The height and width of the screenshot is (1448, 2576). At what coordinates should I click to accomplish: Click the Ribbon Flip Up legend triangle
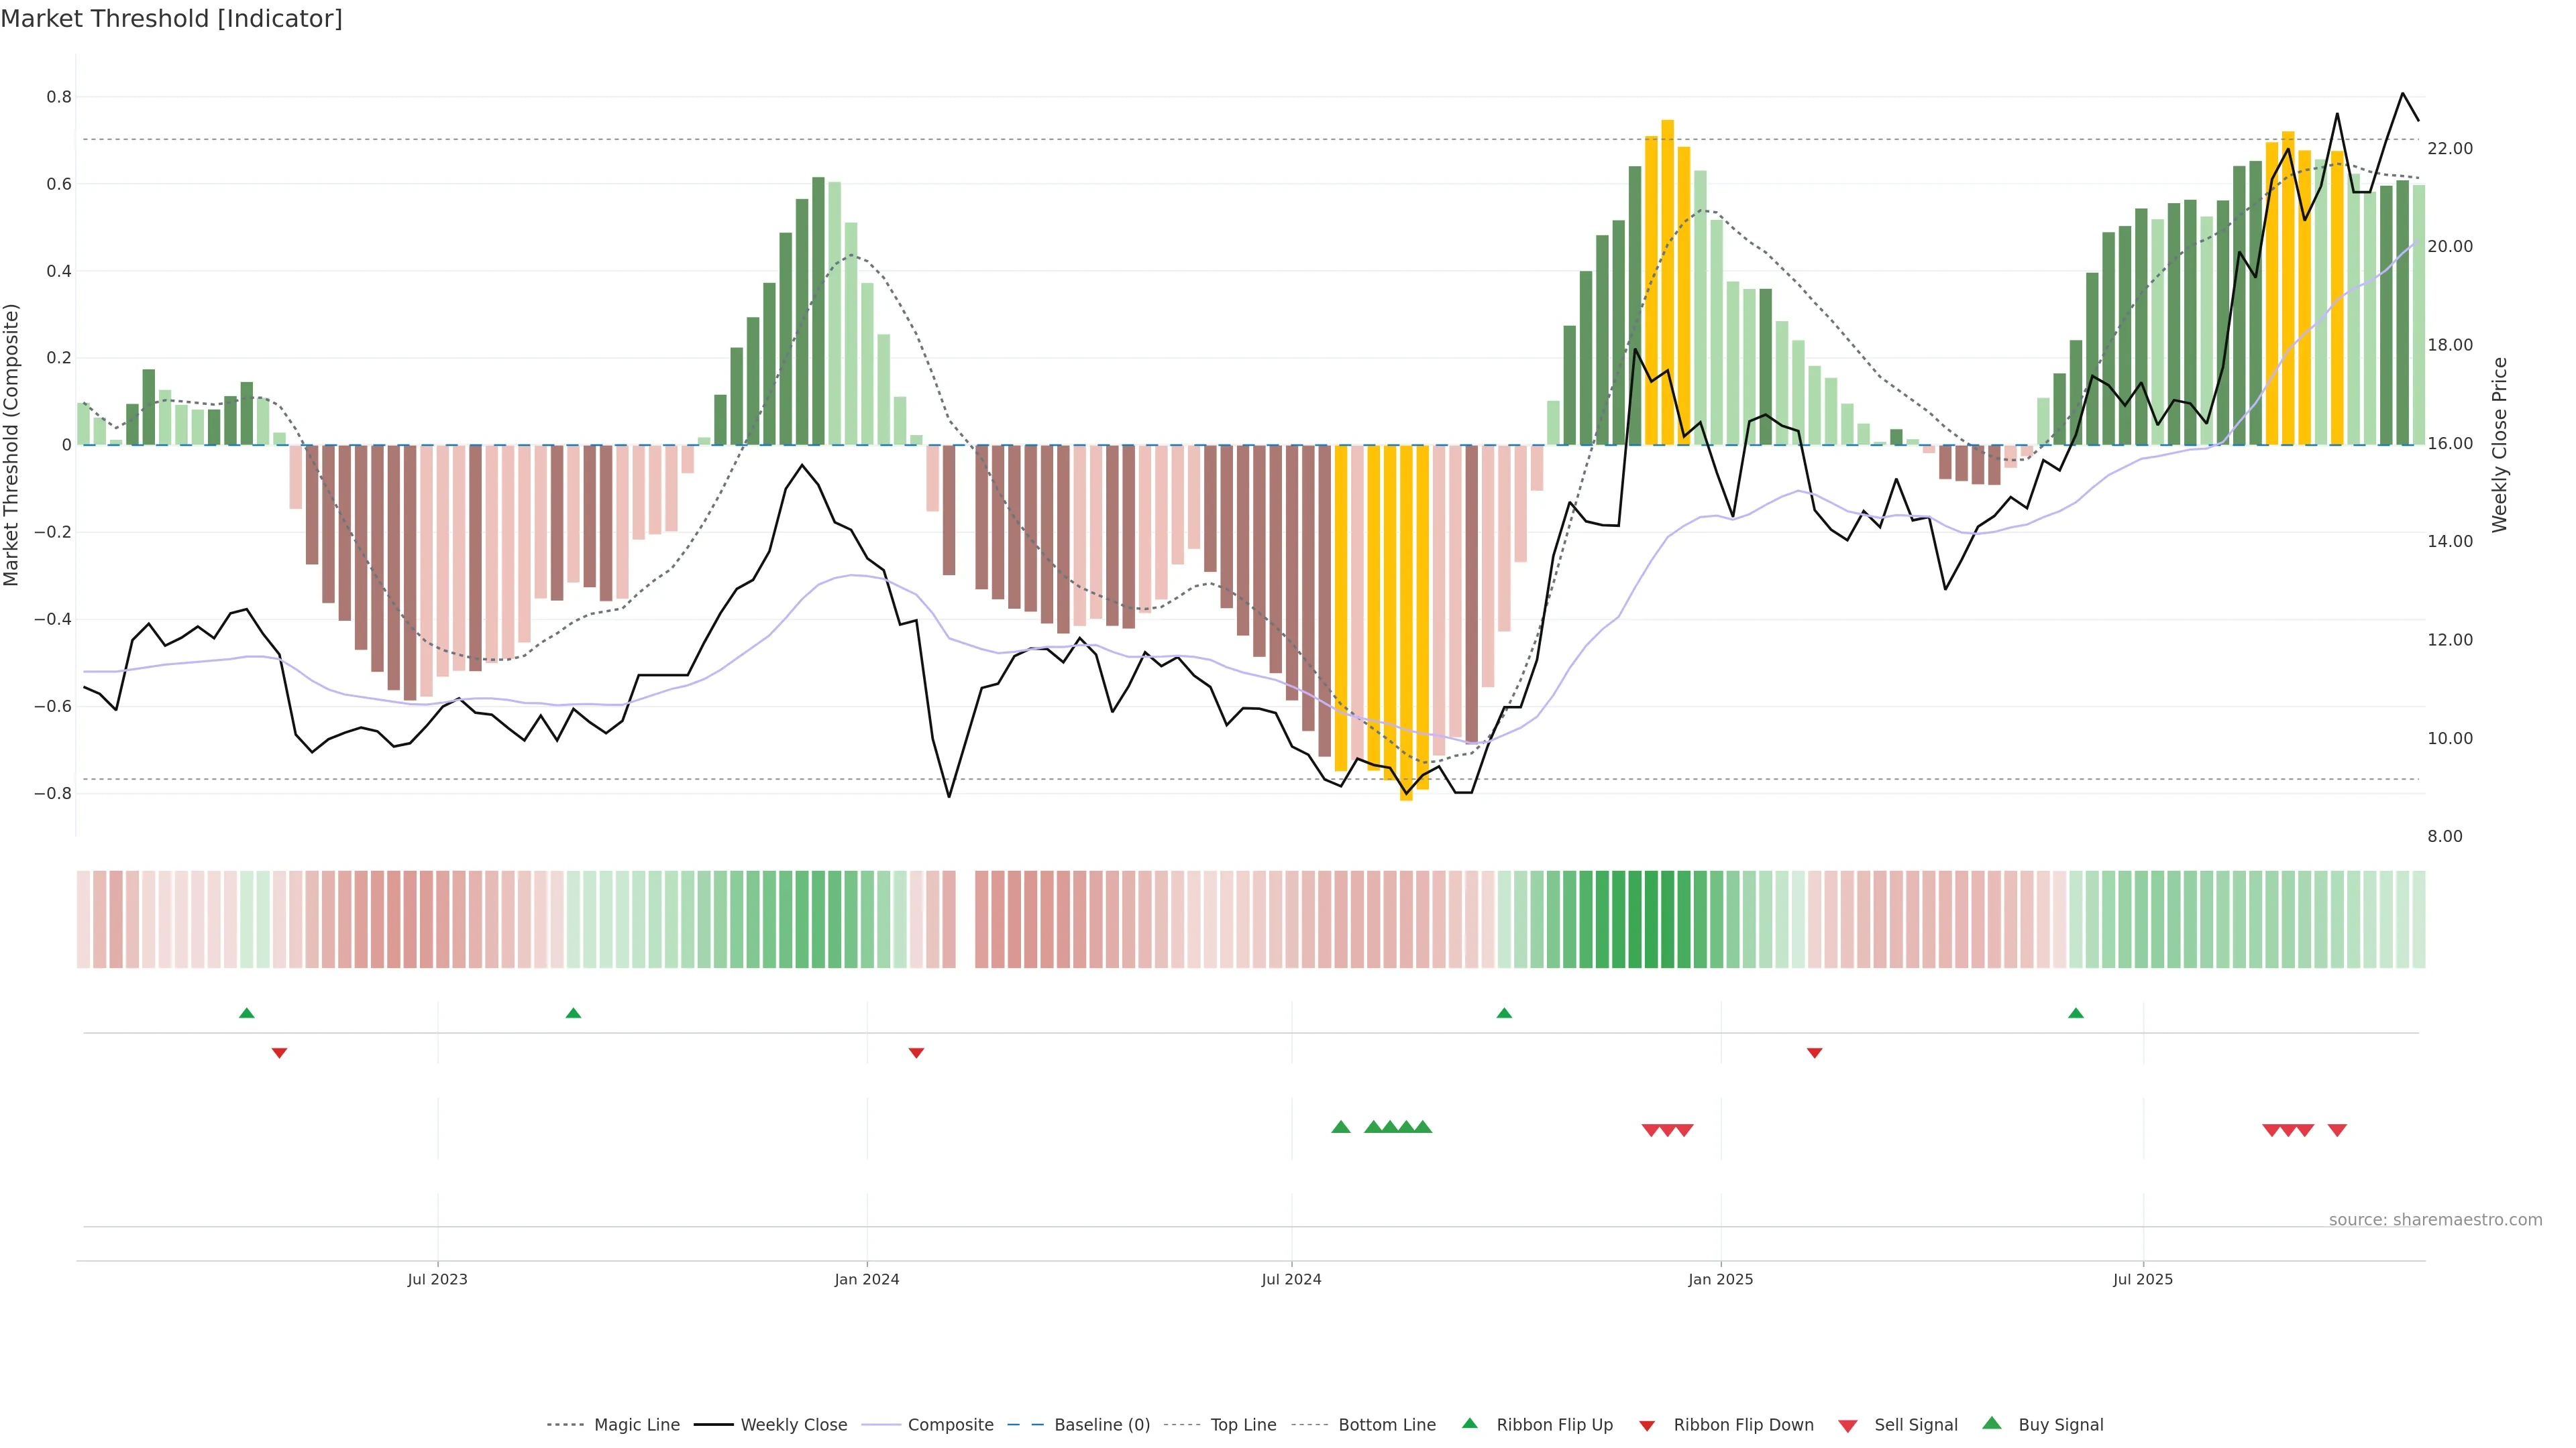point(1469,1423)
